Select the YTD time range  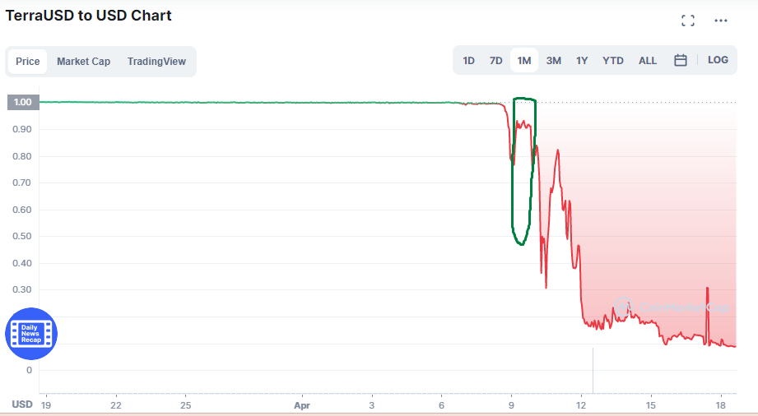click(x=613, y=60)
